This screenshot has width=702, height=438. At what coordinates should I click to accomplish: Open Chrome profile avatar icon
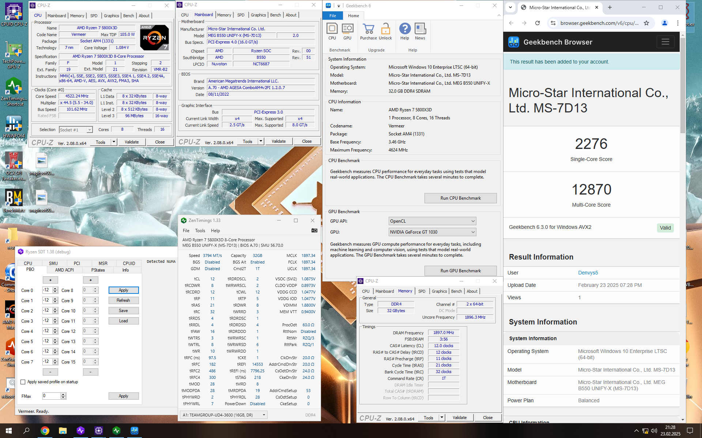tap(664, 23)
